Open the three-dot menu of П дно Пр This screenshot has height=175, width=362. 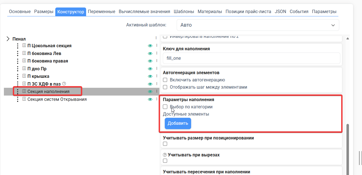pyautogui.click(x=157, y=69)
